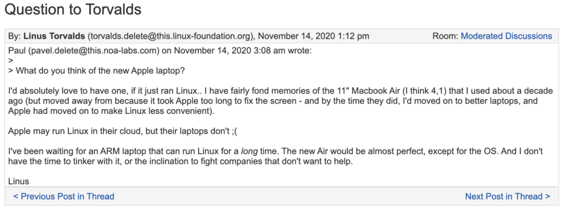Click Paul's pavel noa-labs.com email address
566x212 pixels.
[94, 50]
